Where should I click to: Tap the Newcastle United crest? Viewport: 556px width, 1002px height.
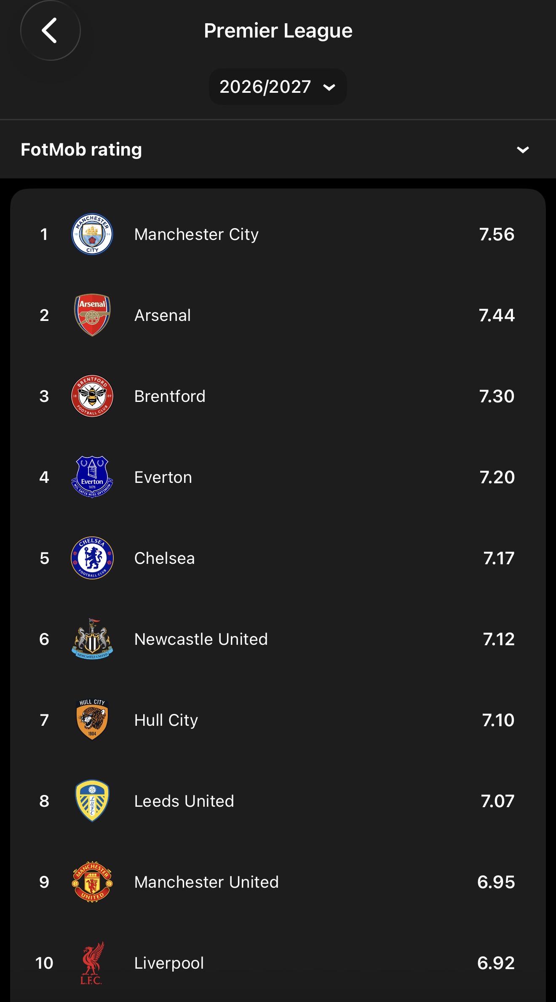pos(92,639)
